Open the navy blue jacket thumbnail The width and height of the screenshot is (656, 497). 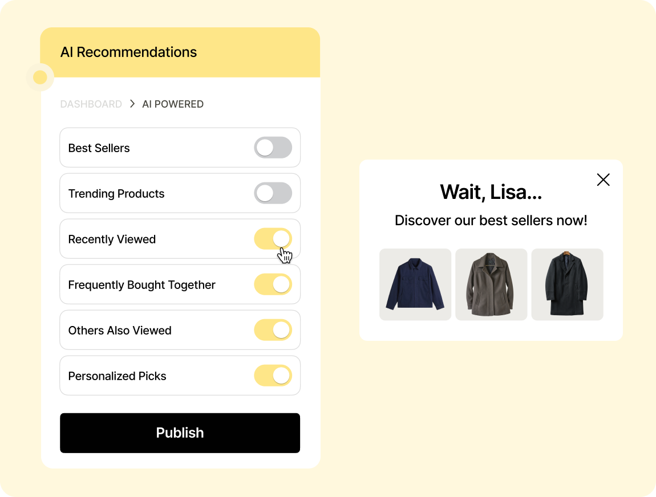(415, 284)
